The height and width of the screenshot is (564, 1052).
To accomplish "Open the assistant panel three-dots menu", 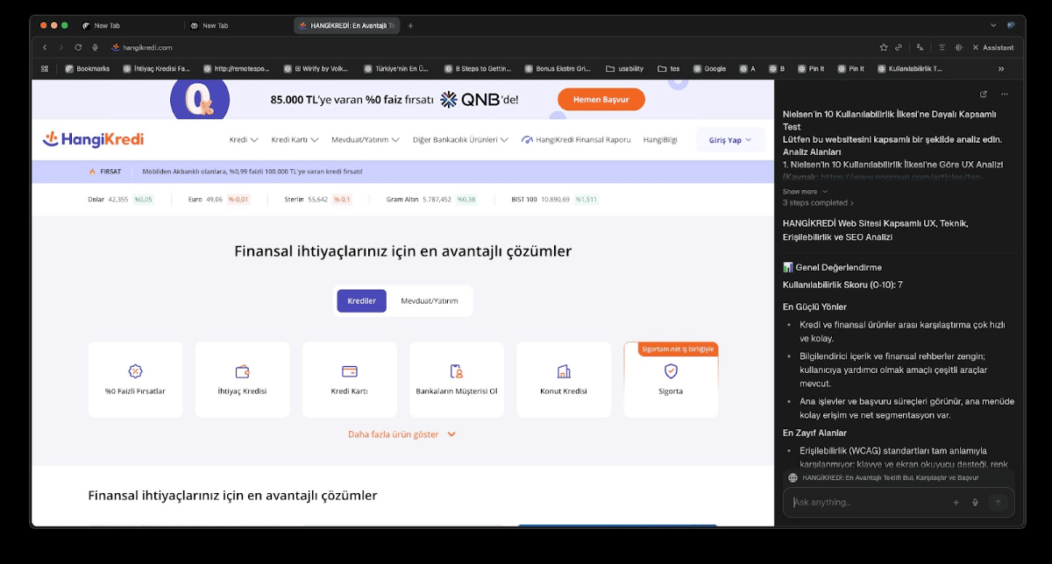I will coord(1005,94).
